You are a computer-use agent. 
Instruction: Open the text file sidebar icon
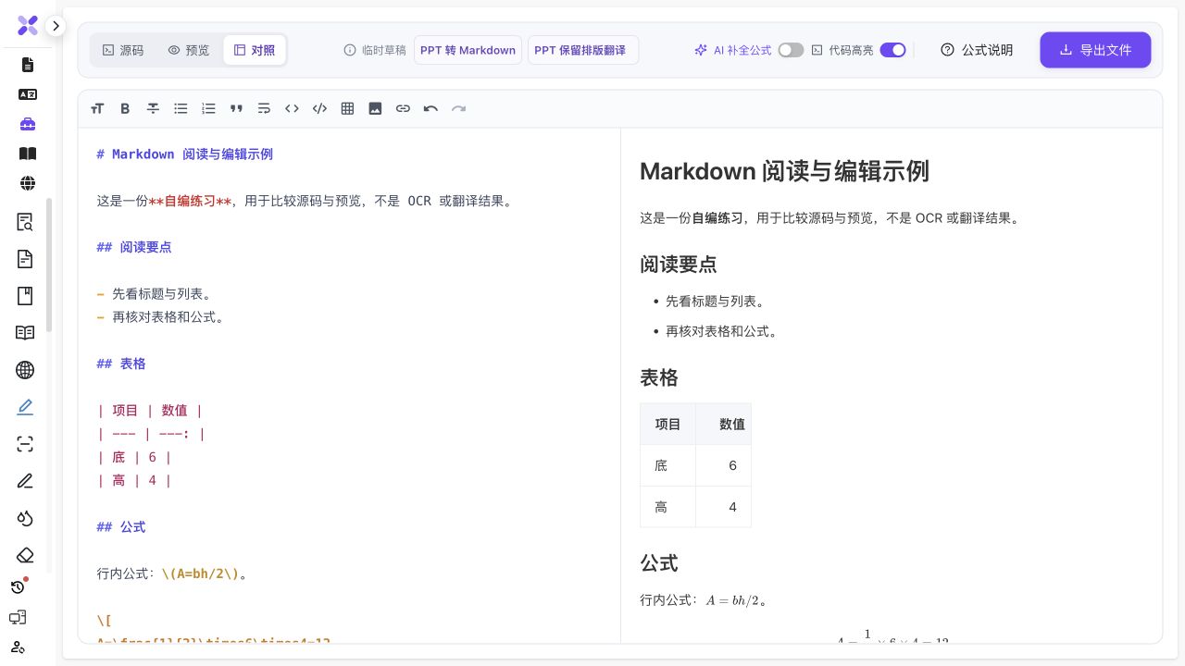[25, 259]
